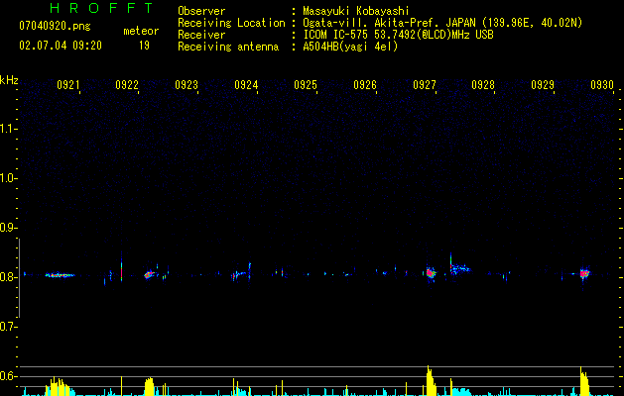624x396 pixels.
Task: Click the 0926 time marker
Action: coord(365,84)
